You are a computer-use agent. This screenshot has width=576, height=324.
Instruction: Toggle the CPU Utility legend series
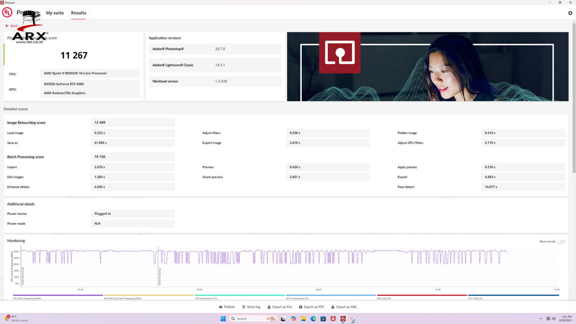(x=513, y=297)
